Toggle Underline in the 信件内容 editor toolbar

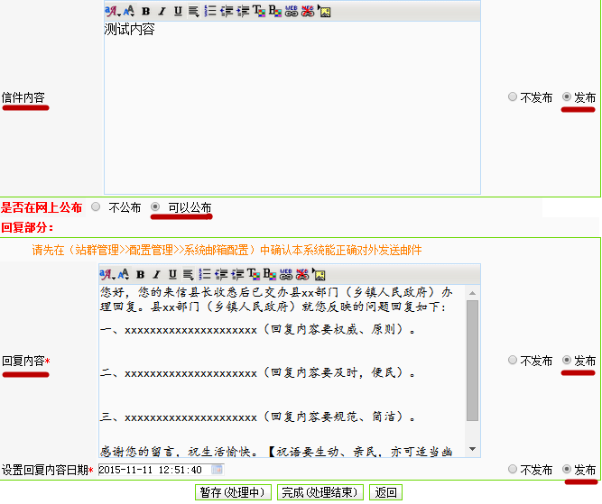178,12
